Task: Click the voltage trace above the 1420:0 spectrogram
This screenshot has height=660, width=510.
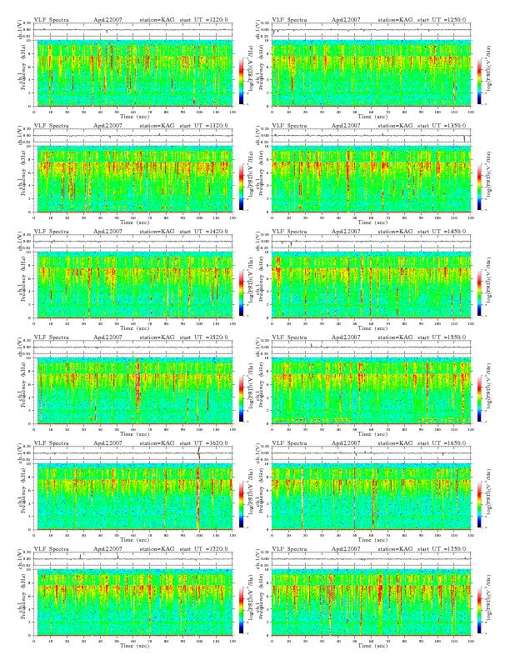Action: 133,242
